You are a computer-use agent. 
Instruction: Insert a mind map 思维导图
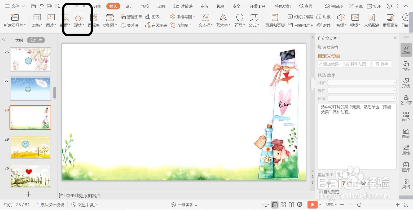(x=182, y=17)
